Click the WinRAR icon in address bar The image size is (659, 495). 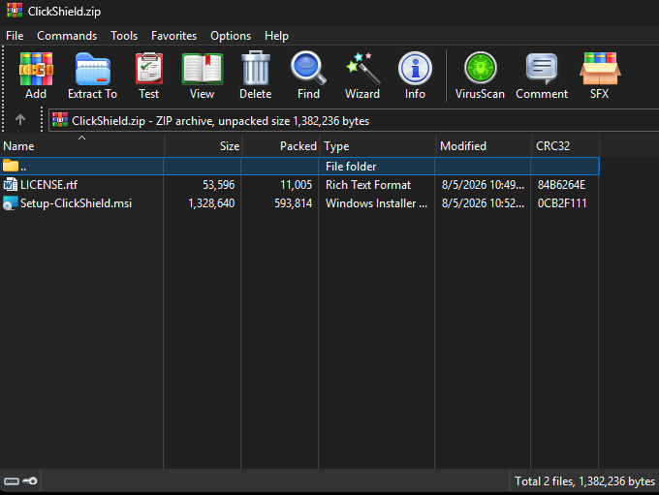[60, 120]
